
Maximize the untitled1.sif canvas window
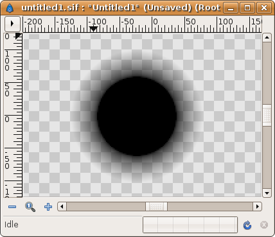(247, 8)
